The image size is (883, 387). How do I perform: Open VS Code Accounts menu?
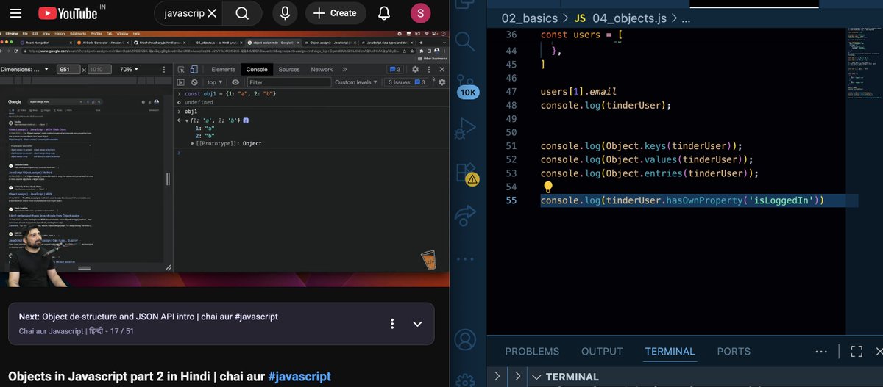coord(465,339)
